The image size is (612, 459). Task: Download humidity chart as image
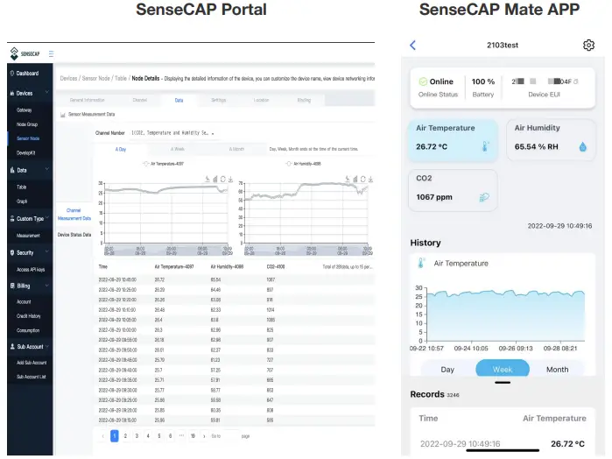coord(370,179)
